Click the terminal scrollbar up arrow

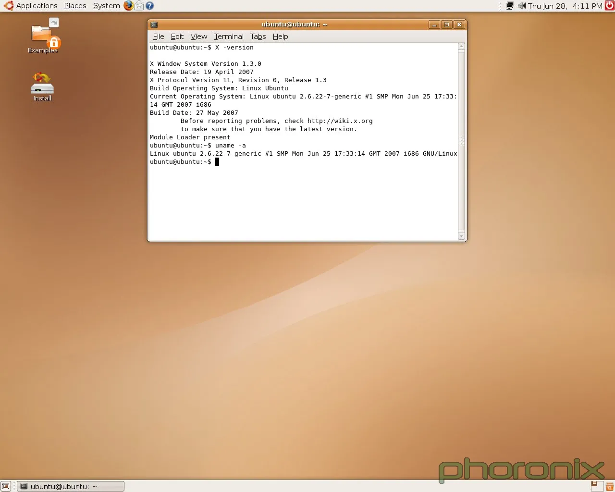pos(462,47)
